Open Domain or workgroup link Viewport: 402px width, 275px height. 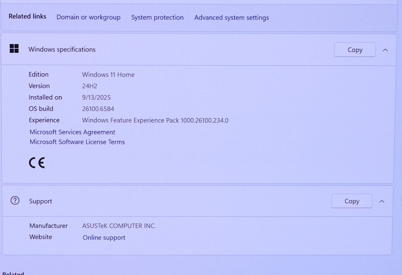88,17
